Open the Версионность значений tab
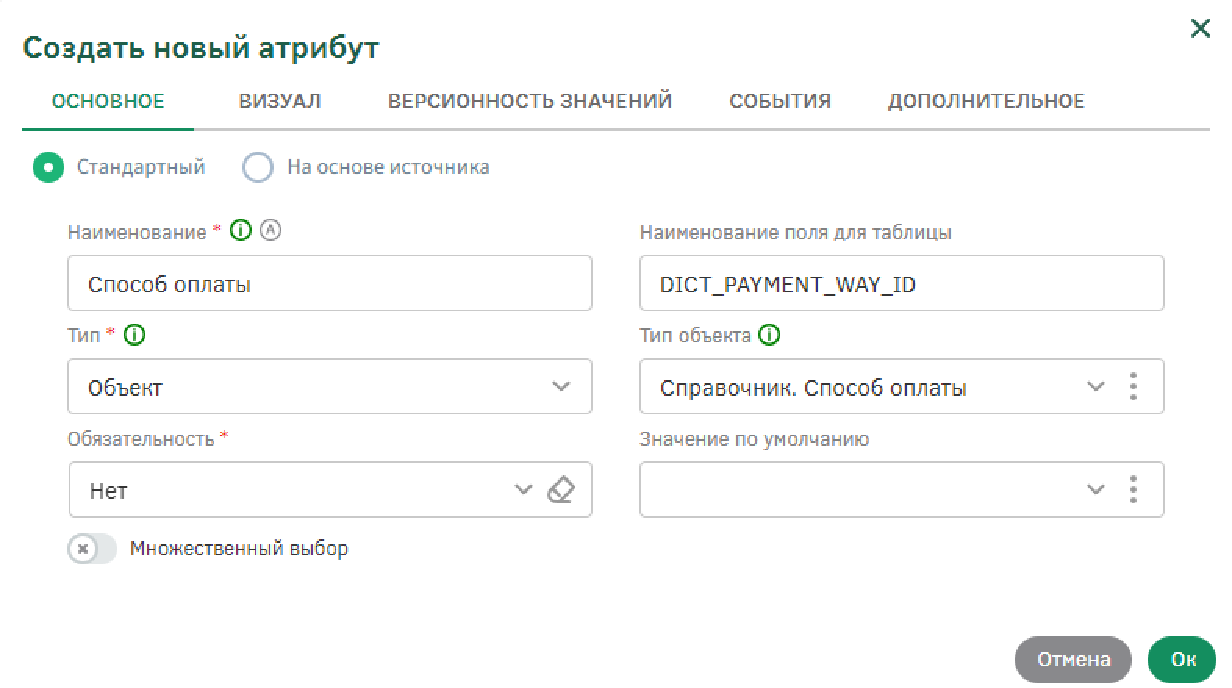Viewport: 1232px width, 688px height. (x=530, y=102)
